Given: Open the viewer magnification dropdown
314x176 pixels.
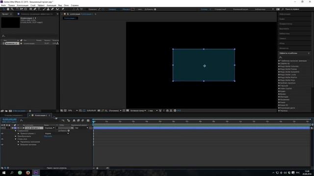Looking at the screenshot, I should pyautogui.click(x=73, y=110).
